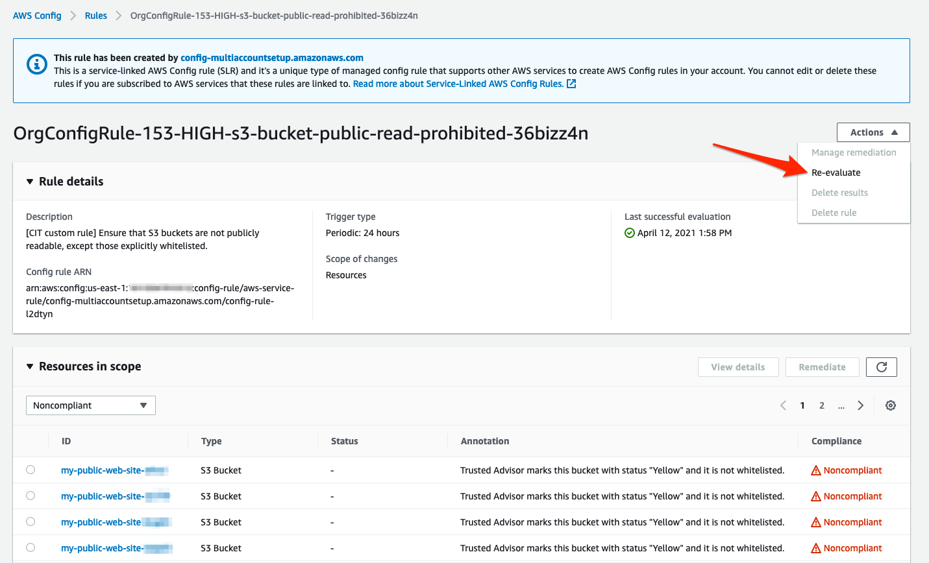
Task: Select the second my-public-web-site bucket radio
Action: click(31, 496)
